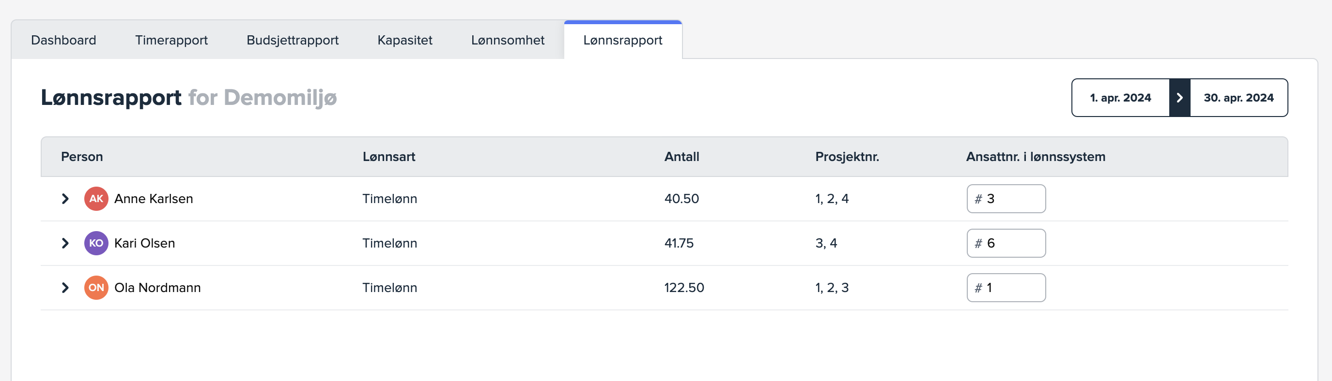Click Kari Olsen's KO avatar

coord(96,243)
